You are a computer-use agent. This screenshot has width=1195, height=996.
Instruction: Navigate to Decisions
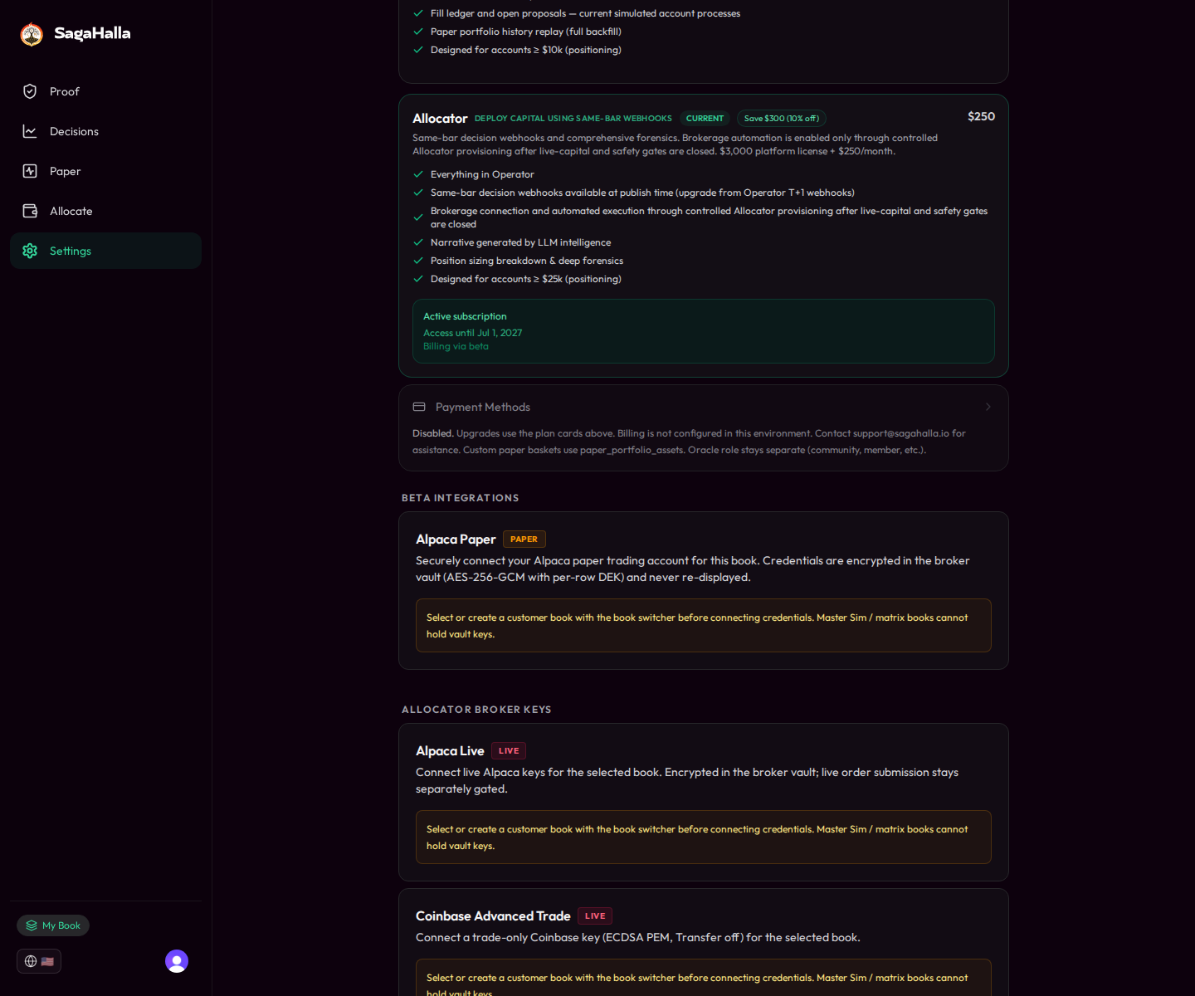(105, 131)
